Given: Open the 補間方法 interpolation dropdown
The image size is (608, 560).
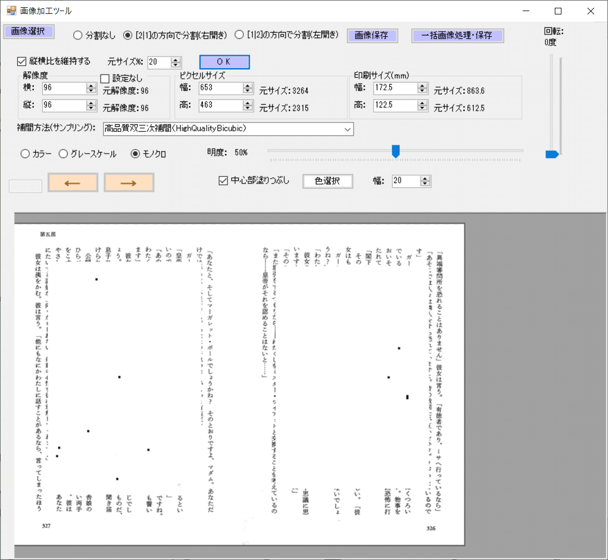Looking at the screenshot, I should [x=228, y=129].
